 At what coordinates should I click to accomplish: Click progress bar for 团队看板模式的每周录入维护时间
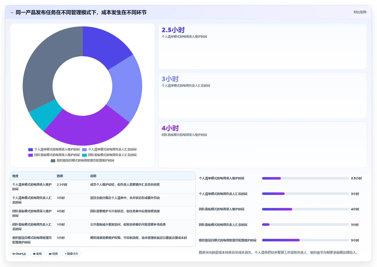point(305,209)
